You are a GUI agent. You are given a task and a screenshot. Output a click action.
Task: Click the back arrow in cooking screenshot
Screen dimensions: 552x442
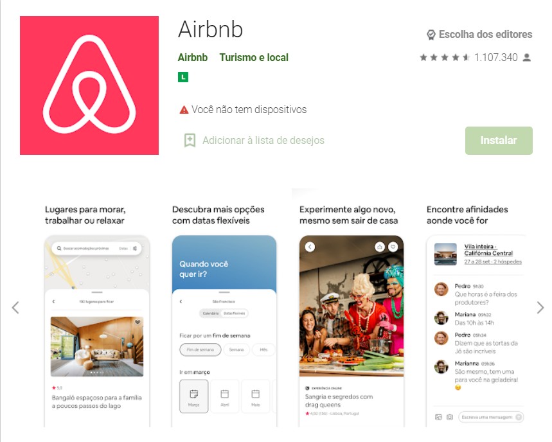point(310,247)
